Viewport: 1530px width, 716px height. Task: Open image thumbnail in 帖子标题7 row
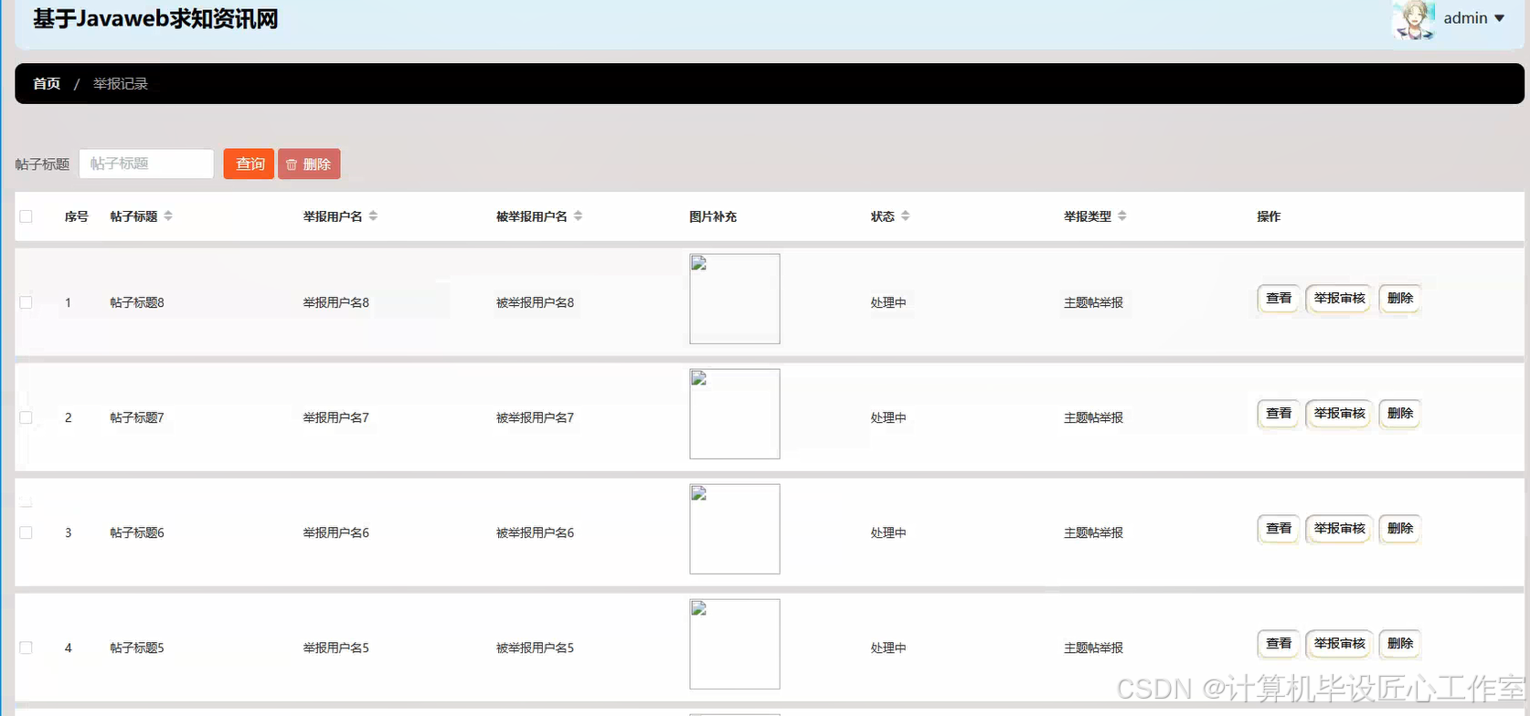pyautogui.click(x=735, y=414)
